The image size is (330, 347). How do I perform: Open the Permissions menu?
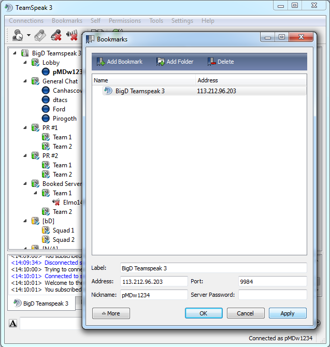click(x=125, y=21)
